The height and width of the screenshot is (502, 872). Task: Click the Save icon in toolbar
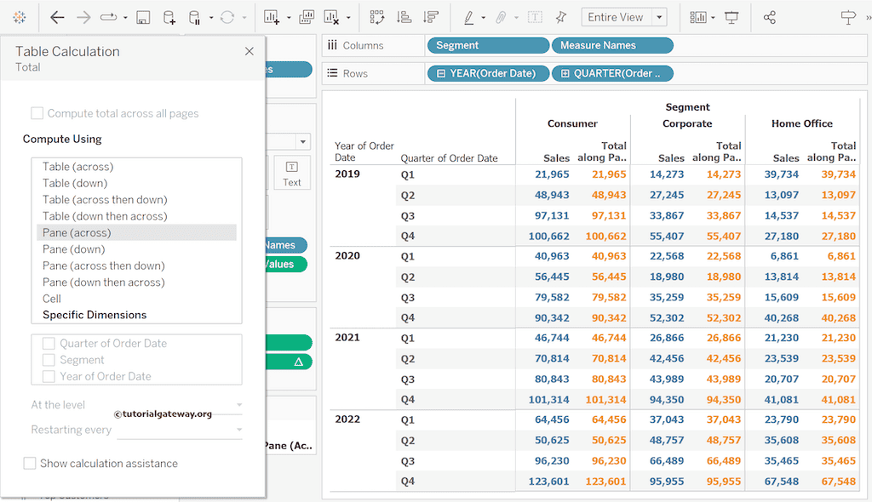[143, 17]
